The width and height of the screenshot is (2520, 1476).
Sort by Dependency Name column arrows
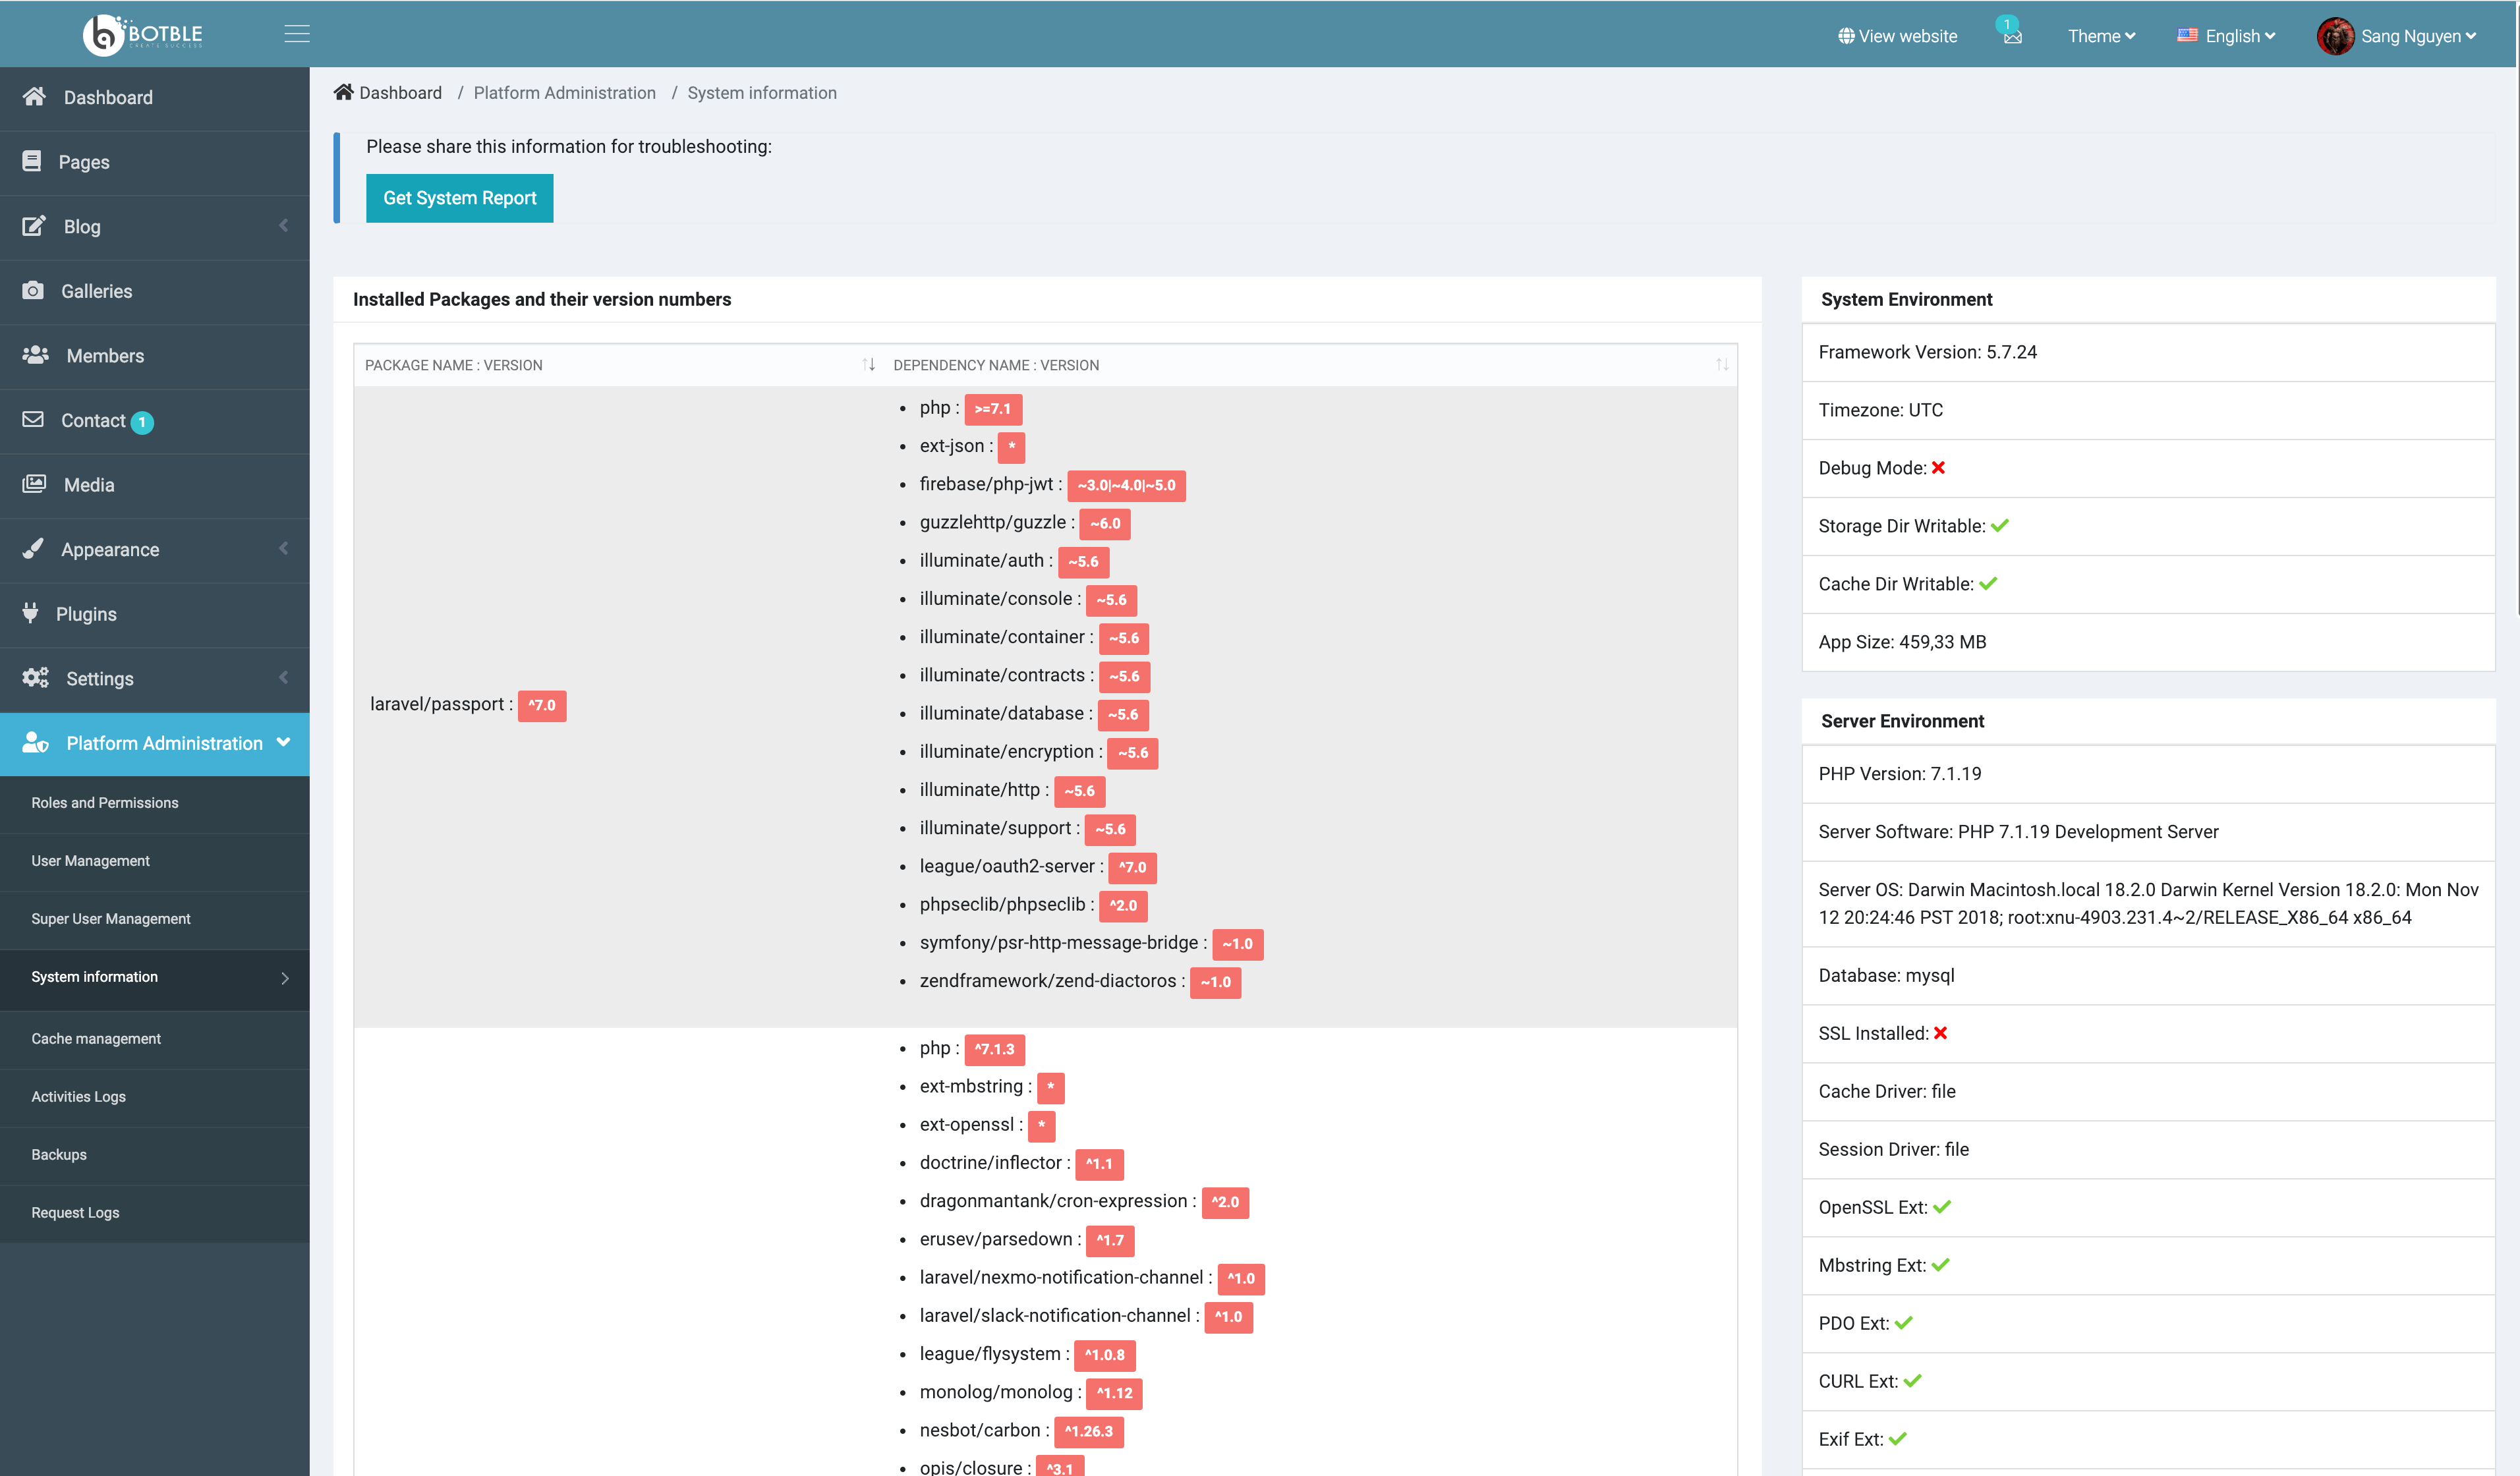tap(1722, 365)
